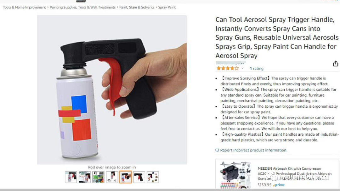The image size is (340, 191).
Task: Select the highlighted fifth product thumbnail
Action: [x=125, y=177]
